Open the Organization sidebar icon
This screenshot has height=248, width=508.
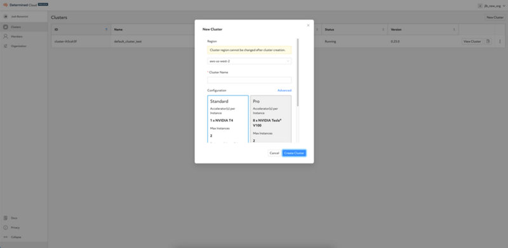click(6, 46)
